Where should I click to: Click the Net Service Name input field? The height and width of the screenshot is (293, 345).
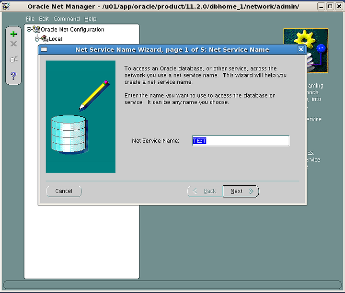pos(241,141)
